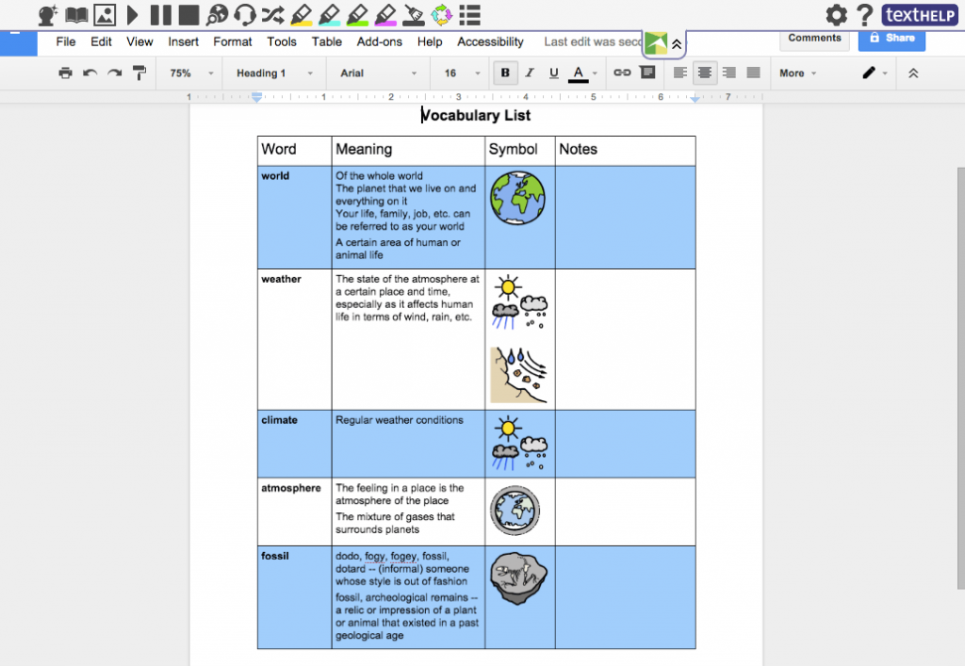Open Read&Write help question mark
The height and width of the screenshot is (666, 965).
pos(865,15)
